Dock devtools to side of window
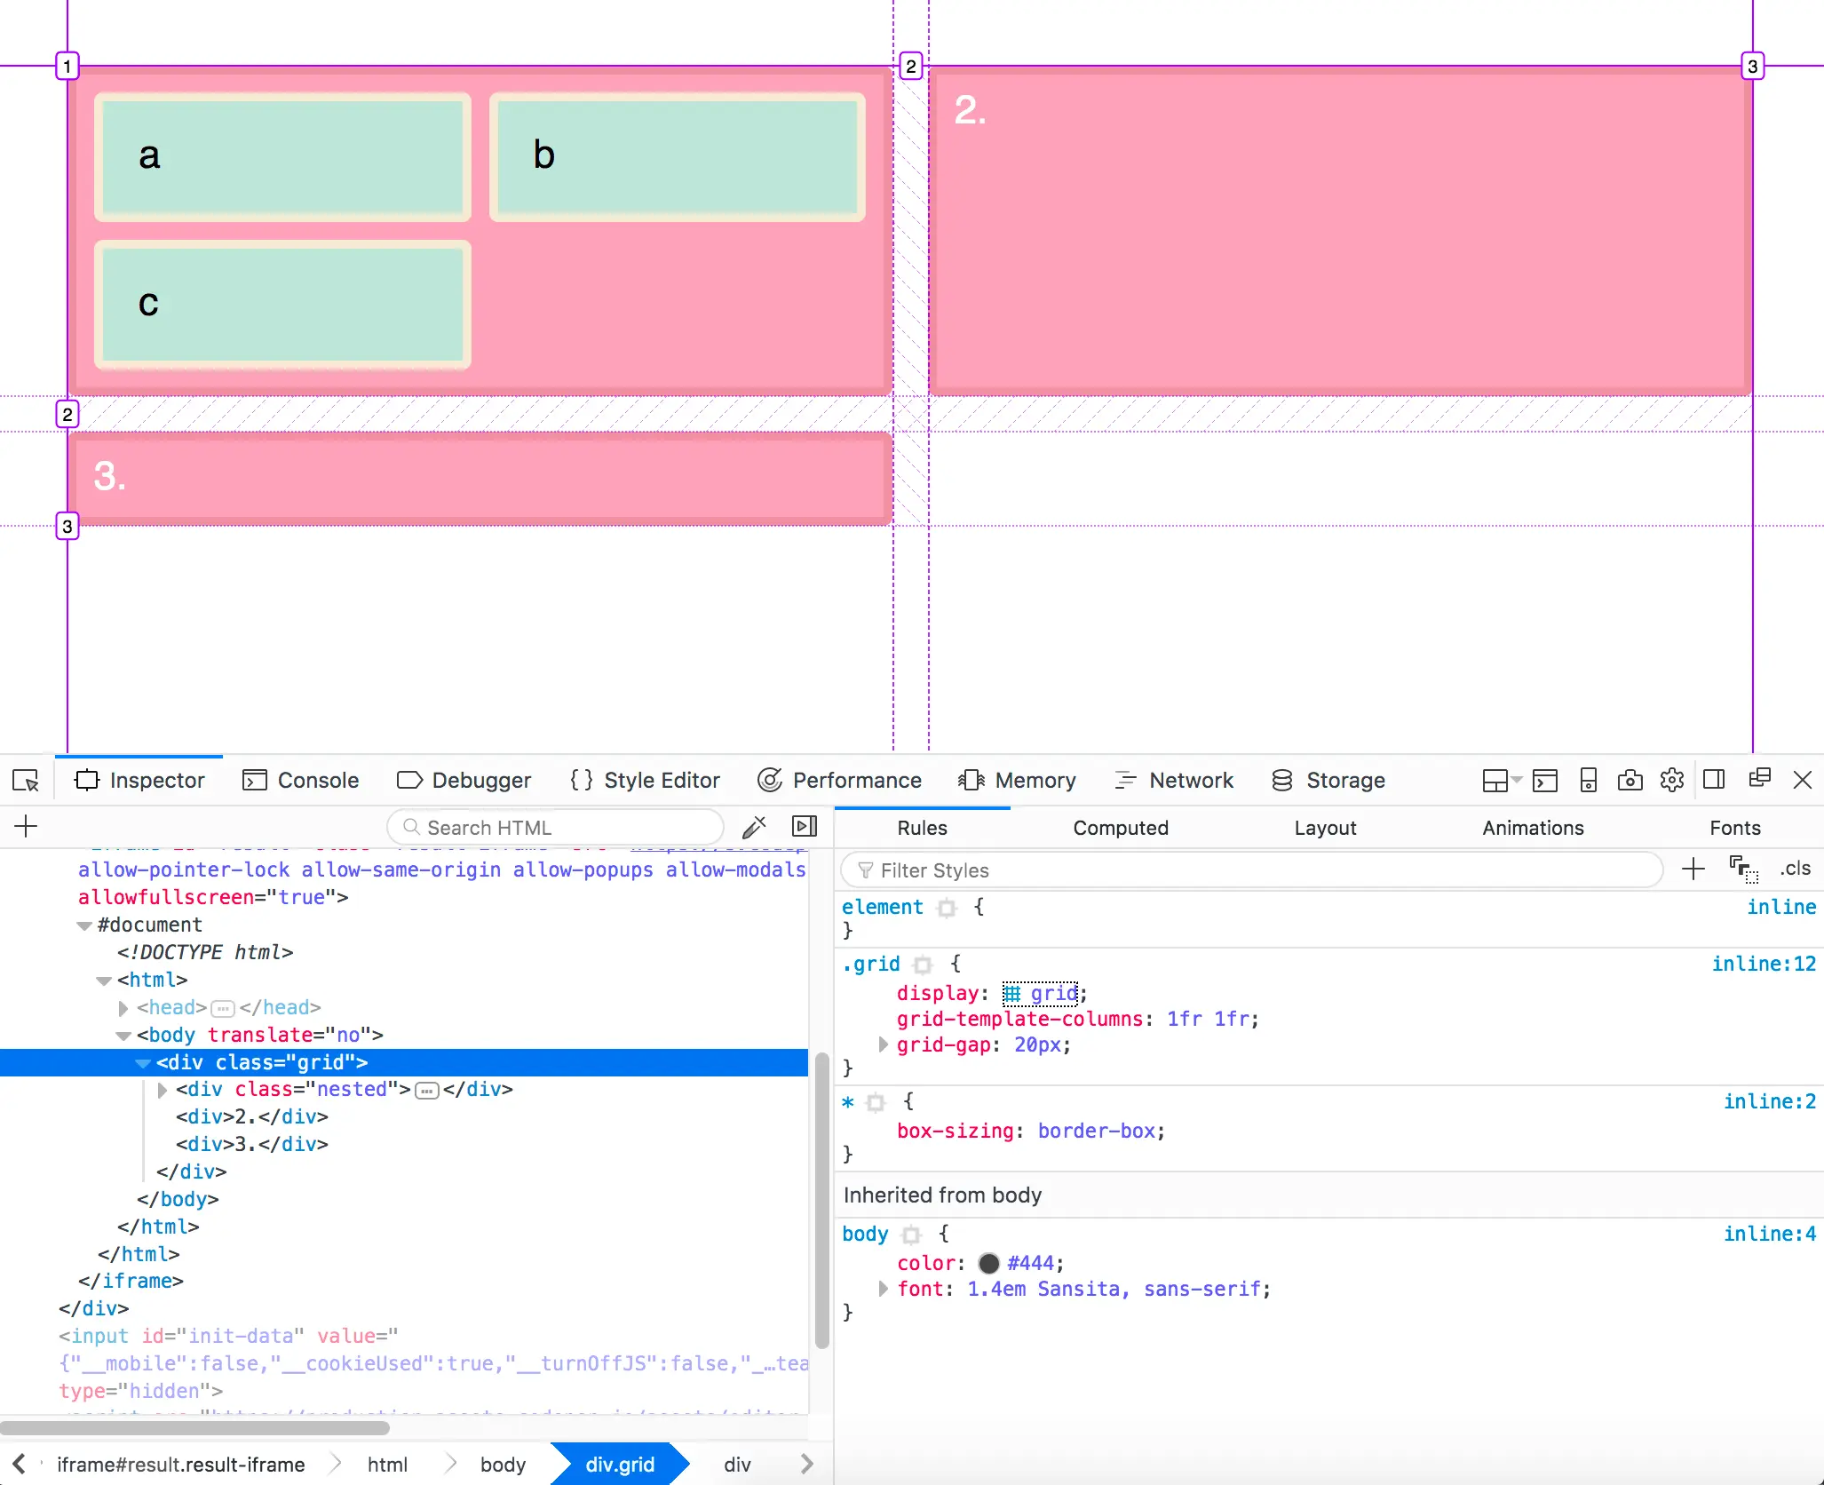Viewport: 1824px width, 1485px height. click(x=1714, y=781)
